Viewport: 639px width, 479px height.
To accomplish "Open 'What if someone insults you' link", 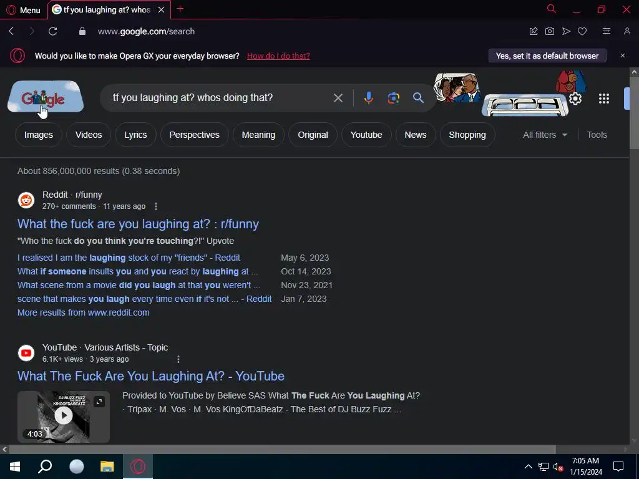I will pos(138,272).
